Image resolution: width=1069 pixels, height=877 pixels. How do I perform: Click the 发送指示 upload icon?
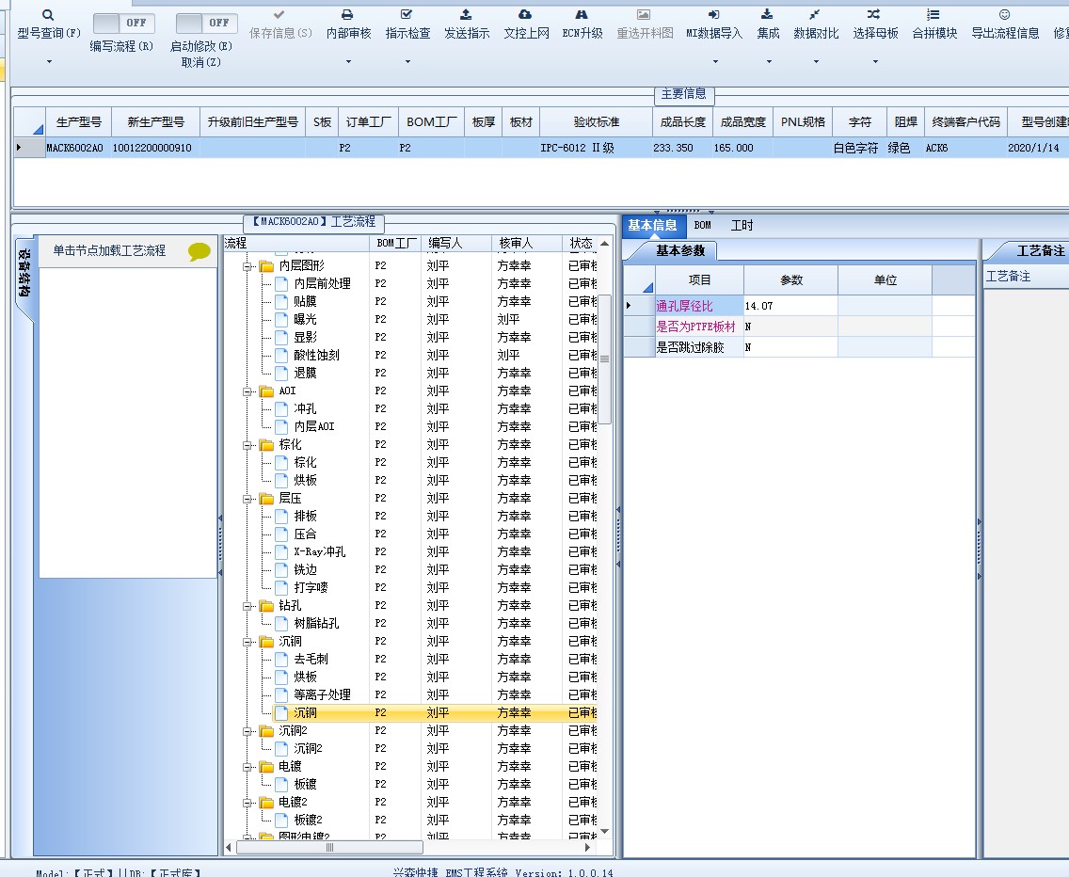467,14
